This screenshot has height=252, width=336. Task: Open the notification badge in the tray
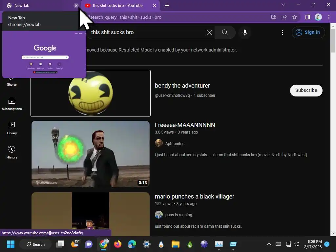(327, 244)
